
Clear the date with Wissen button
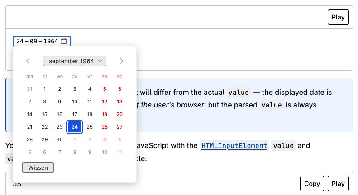point(38,167)
